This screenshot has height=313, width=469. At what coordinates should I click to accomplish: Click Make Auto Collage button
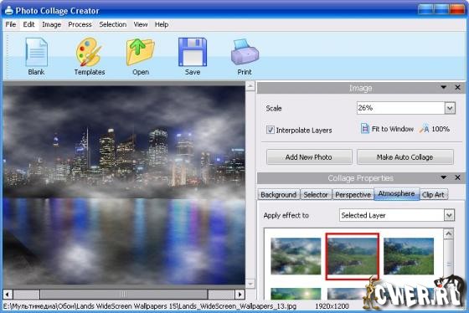405,157
